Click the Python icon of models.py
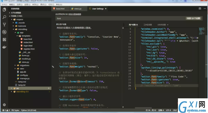This screenshot has height=113, width=208. 20,59
